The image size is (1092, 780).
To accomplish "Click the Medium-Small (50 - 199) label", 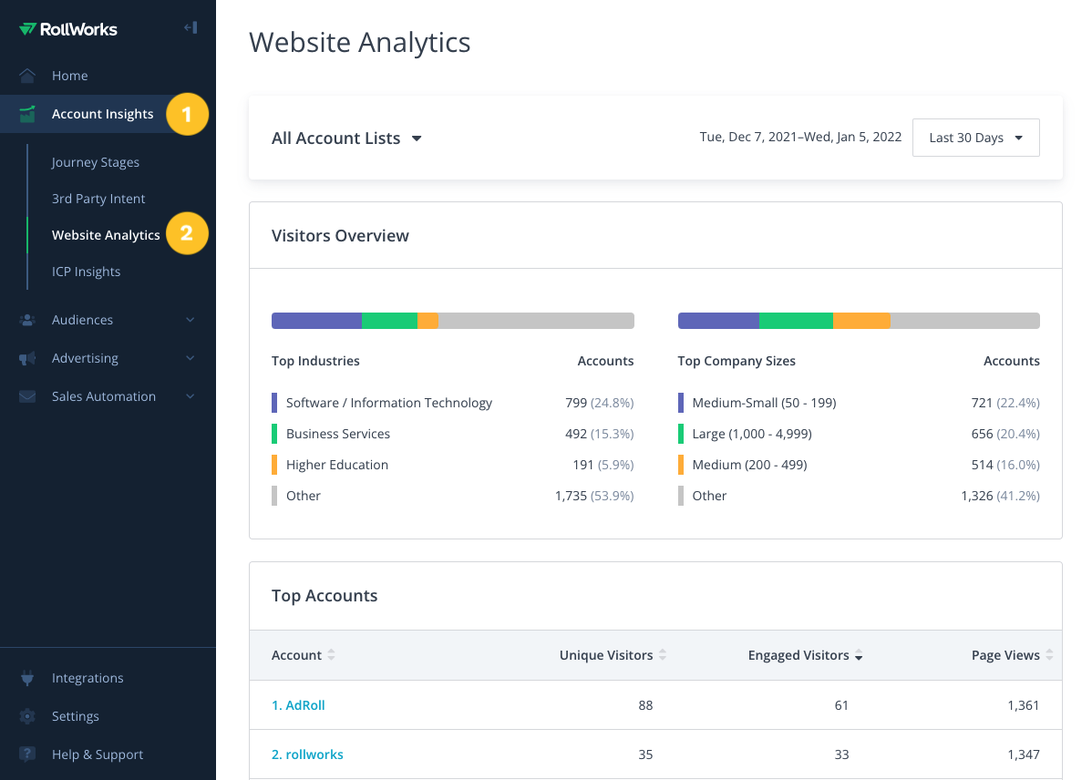I will click(x=764, y=403).
